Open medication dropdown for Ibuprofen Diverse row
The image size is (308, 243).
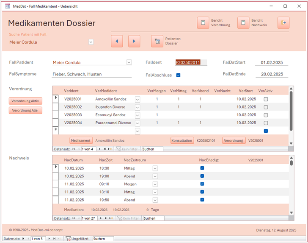pos(137,107)
